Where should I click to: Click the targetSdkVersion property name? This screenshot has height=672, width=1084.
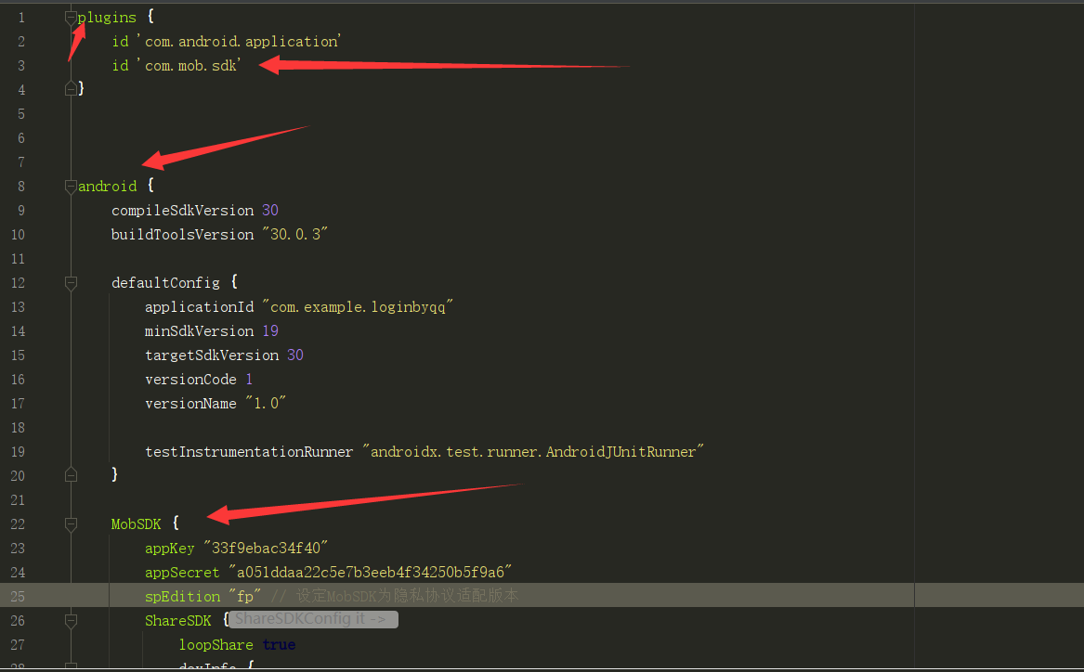tap(212, 355)
